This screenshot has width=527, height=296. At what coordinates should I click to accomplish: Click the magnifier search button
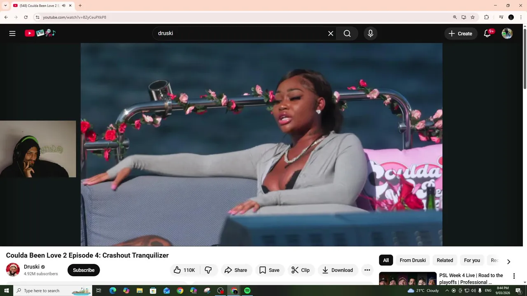[347, 33]
